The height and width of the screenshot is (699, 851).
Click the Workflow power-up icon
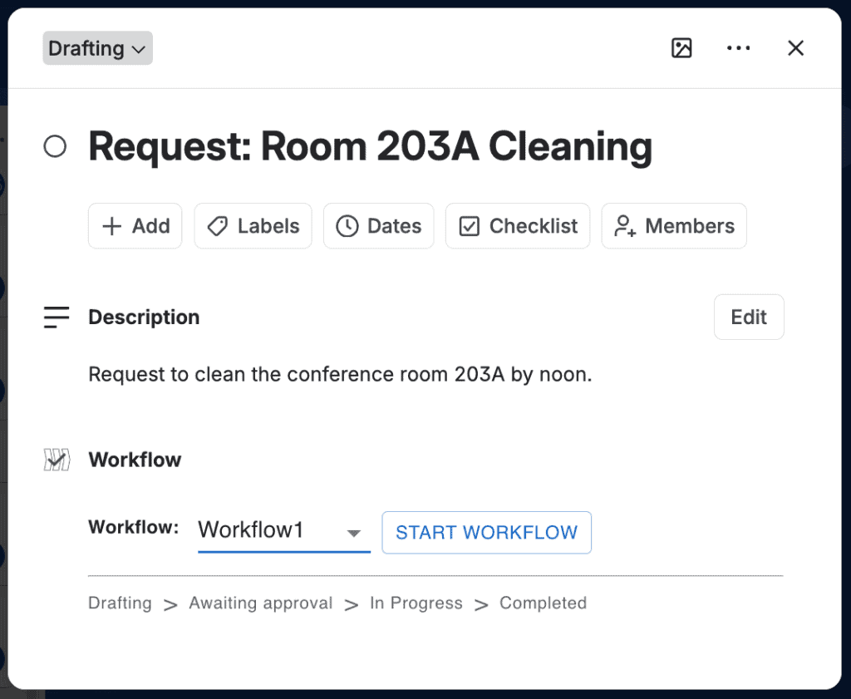click(57, 460)
